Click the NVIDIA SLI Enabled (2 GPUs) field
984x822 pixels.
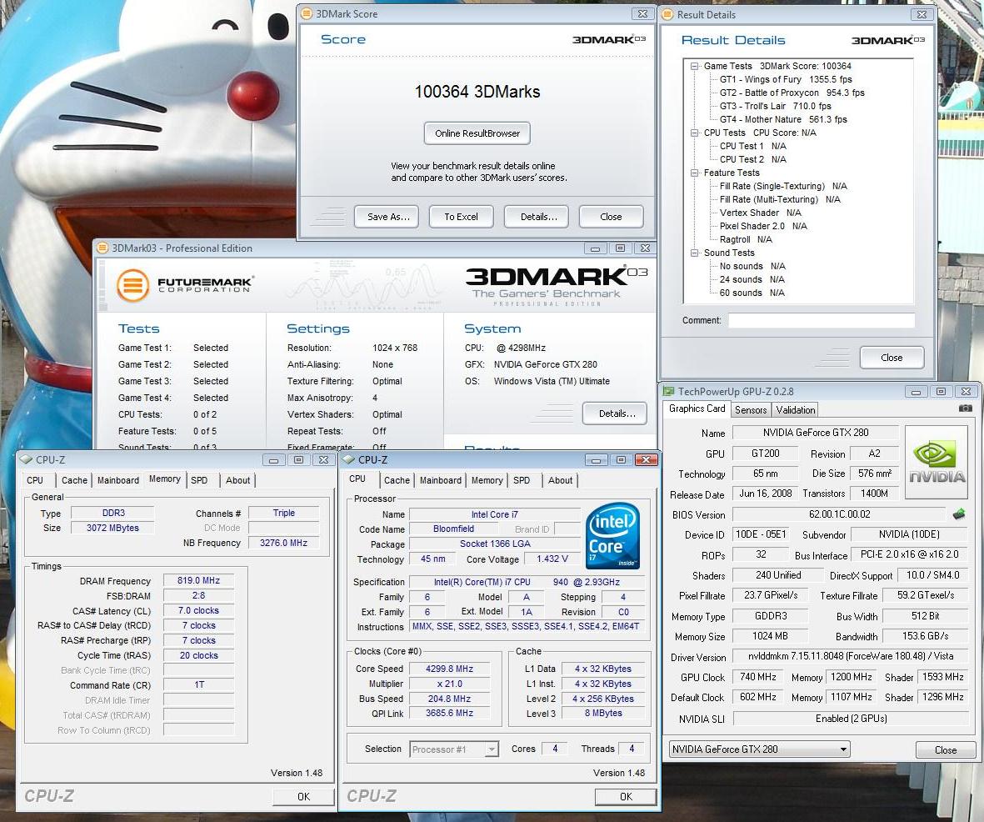coord(851,719)
